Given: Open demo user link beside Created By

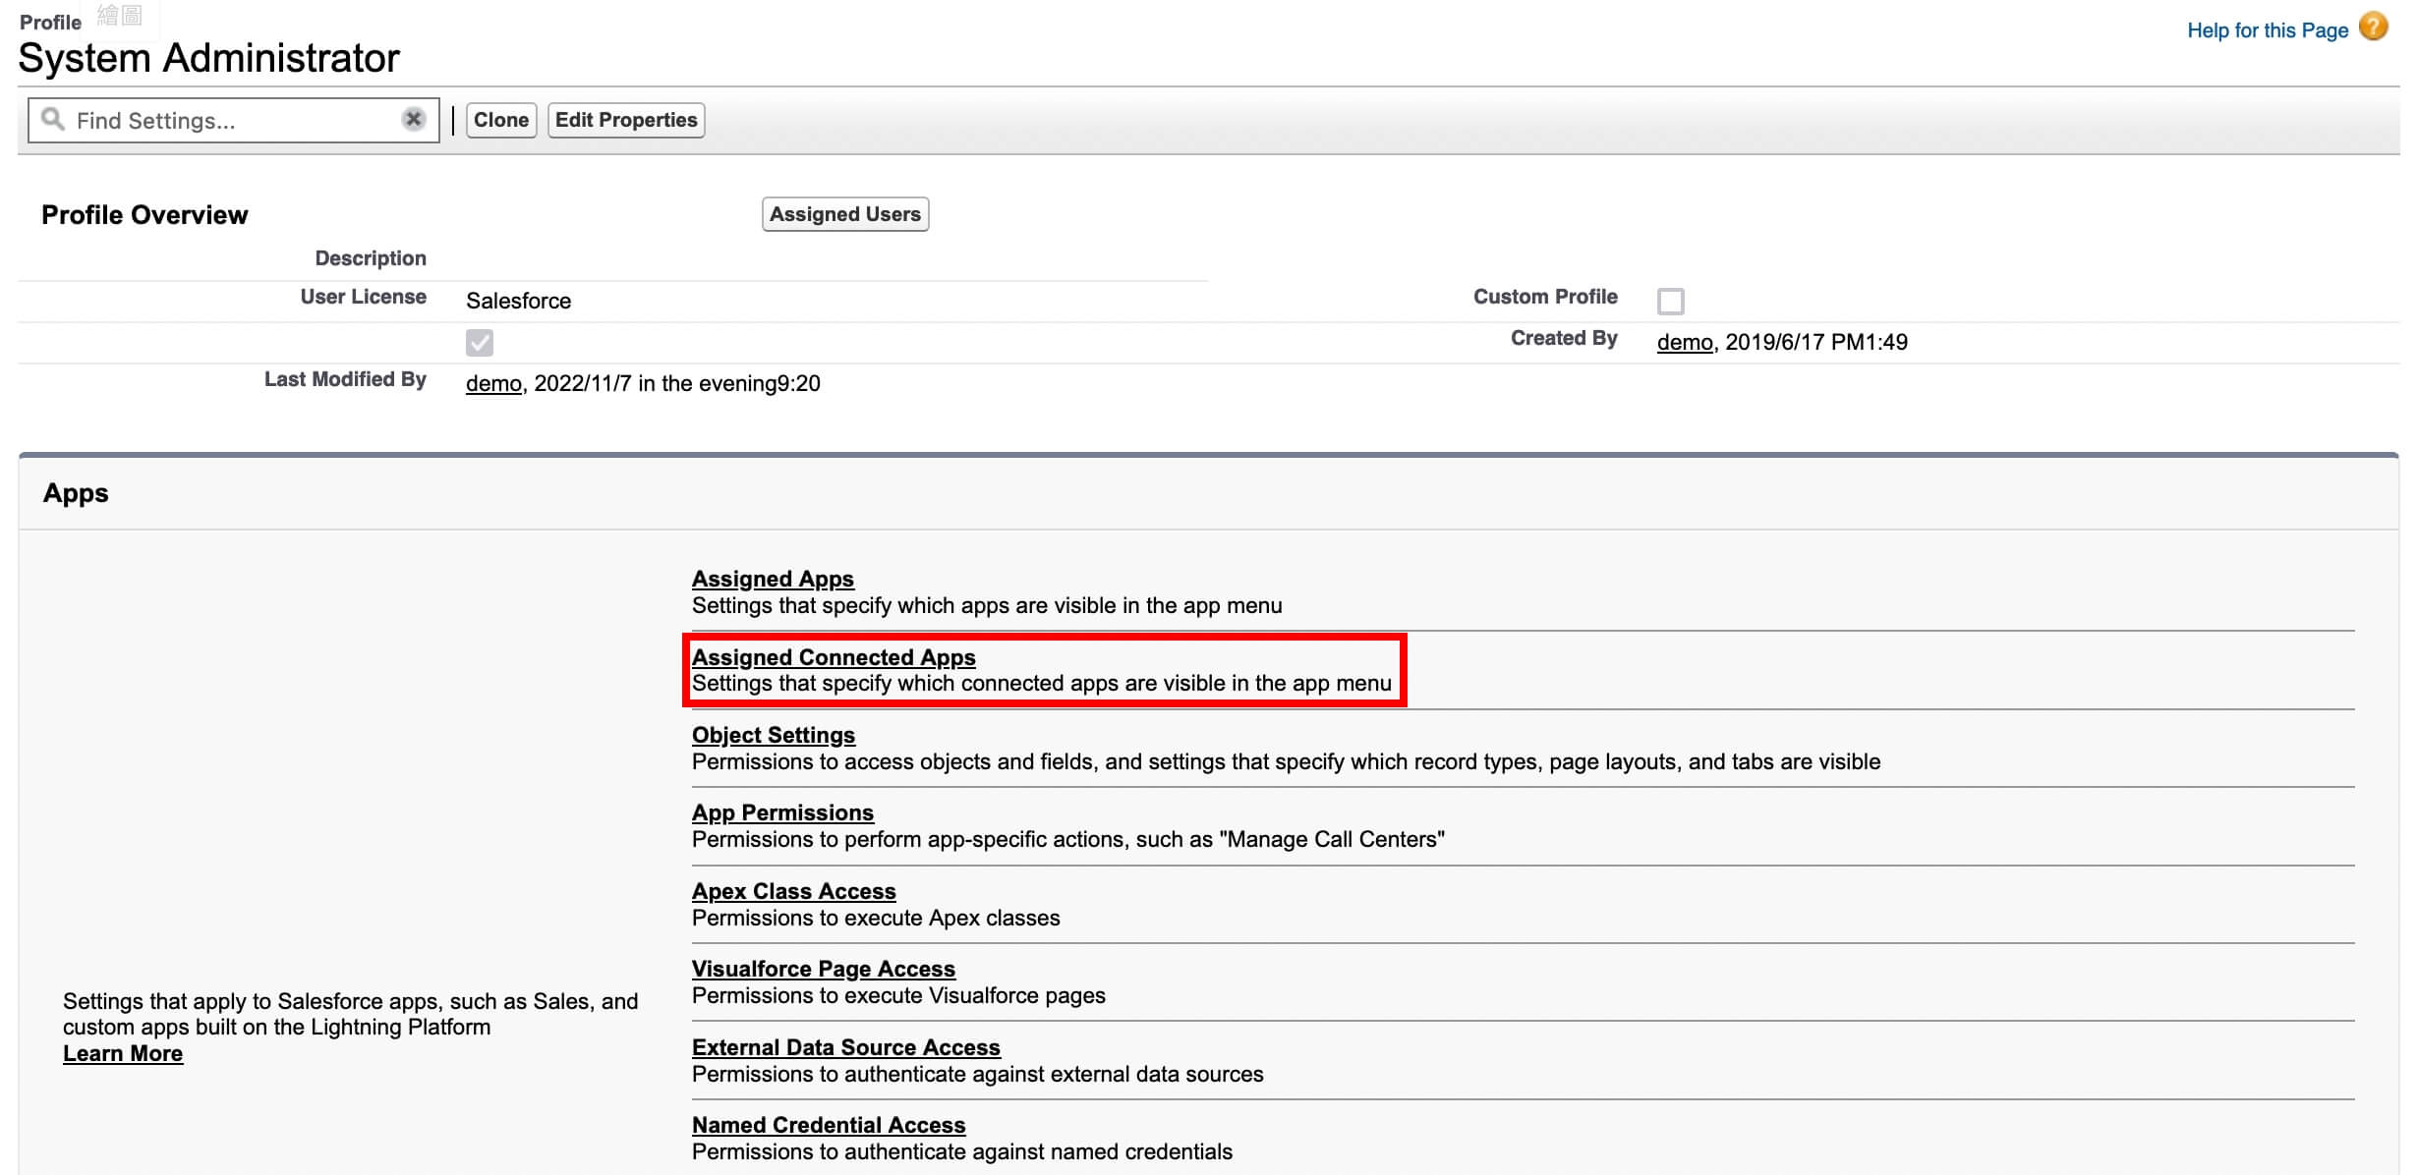Looking at the screenshot, I should click(x=1685, y=342).
